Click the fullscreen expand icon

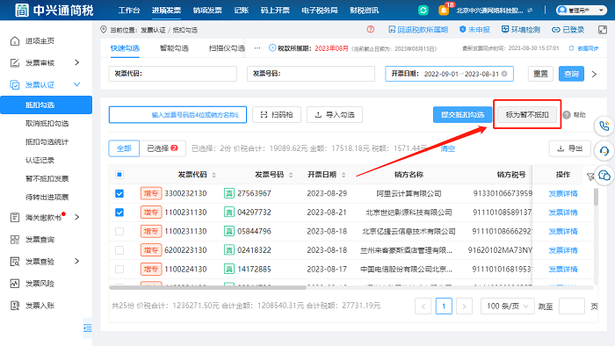(603, 30)
